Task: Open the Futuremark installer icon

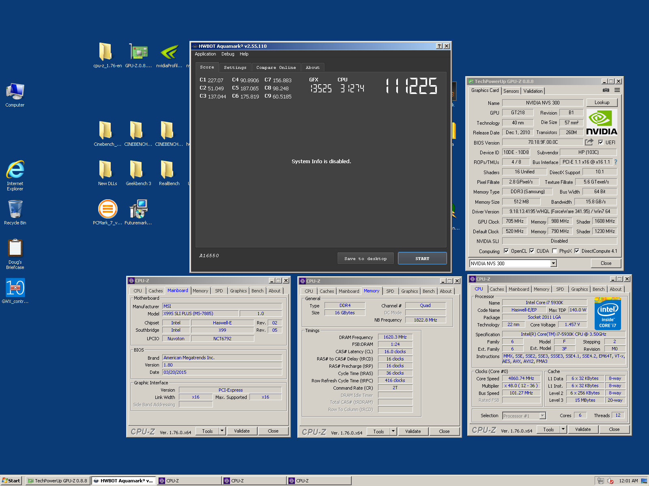Action: [138, 213]
